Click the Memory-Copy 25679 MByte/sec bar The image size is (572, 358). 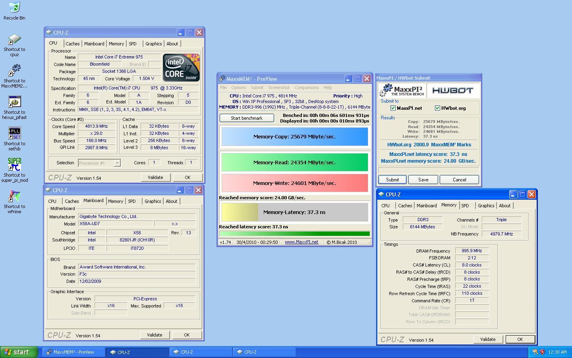coord(295,136)
